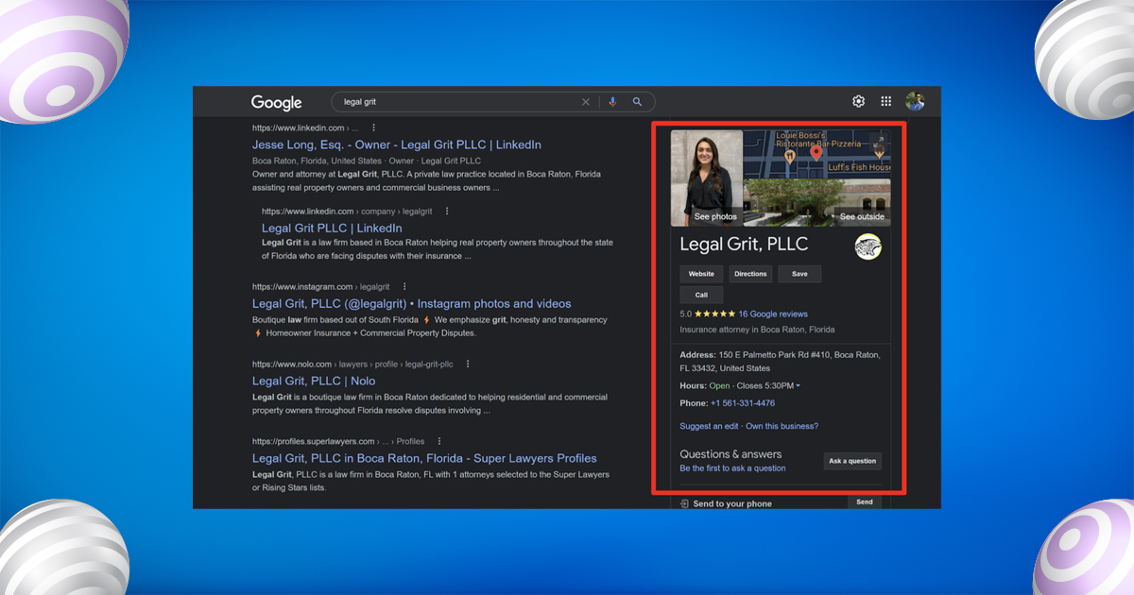The width and height of the screenshot is (1134, 595).
Task: Clear the search box with the X icon
Action: tap(585, 102)
